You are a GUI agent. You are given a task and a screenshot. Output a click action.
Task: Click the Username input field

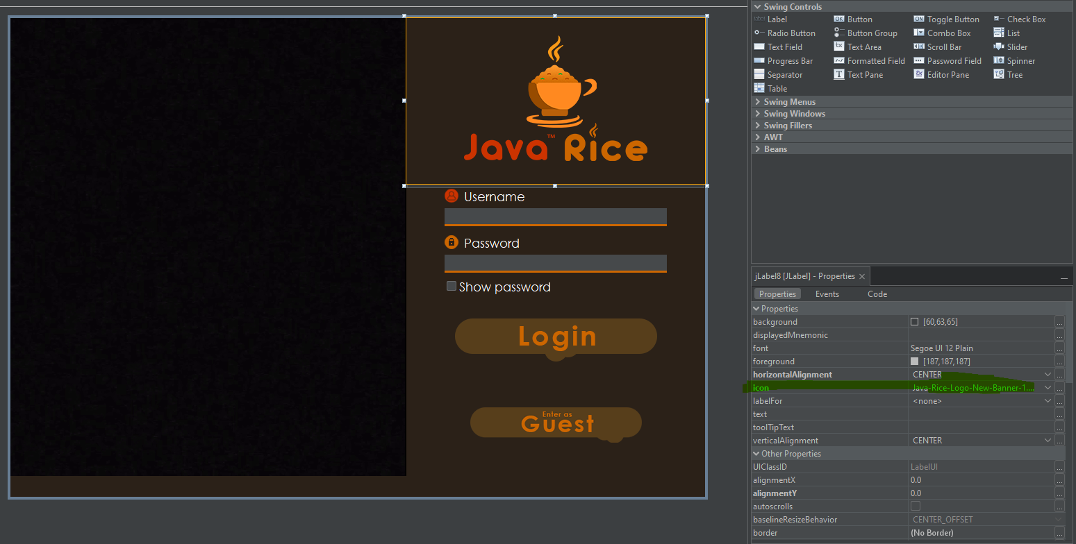coord(556,216)
